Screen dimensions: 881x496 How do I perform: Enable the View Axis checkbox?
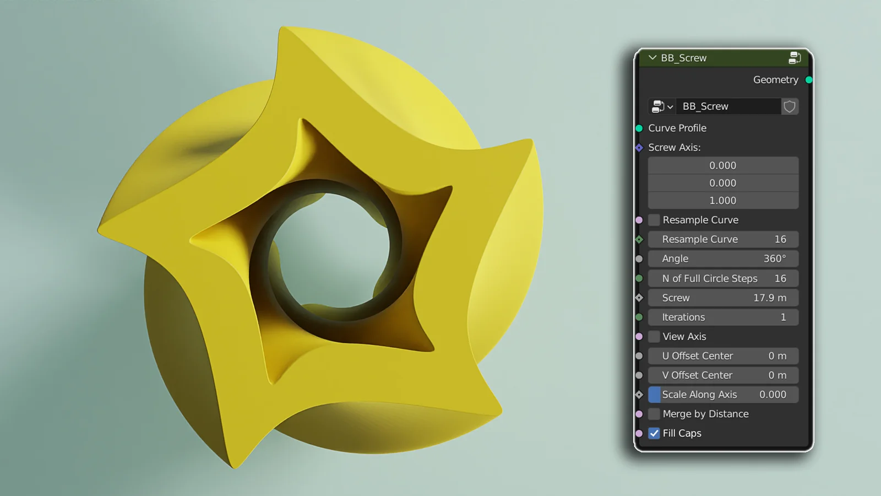click(654, 337)
